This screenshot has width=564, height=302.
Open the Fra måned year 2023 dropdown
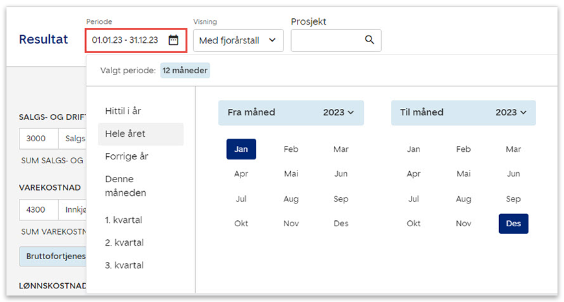[x=338, y=112]
